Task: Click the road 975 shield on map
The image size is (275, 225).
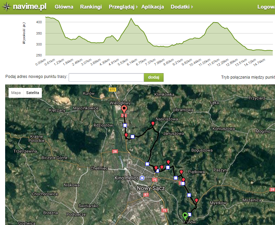Action: [x=112, y=89]
